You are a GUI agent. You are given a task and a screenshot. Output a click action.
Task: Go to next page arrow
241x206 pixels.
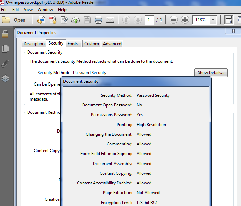point(138,20)
